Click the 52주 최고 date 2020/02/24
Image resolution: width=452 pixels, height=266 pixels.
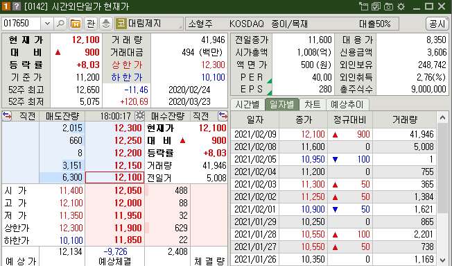(x=189, y=90)
